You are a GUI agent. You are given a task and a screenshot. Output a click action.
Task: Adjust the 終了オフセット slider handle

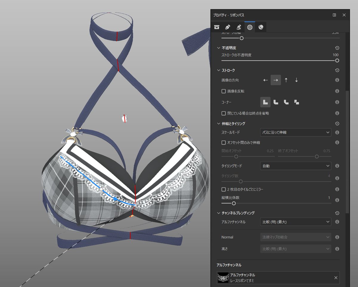click(x=317, y=156)
